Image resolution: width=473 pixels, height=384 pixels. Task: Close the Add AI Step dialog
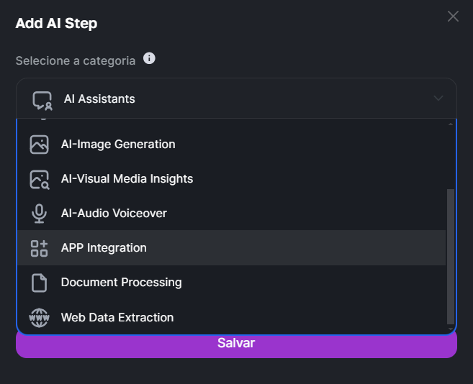tap(453, 17)
